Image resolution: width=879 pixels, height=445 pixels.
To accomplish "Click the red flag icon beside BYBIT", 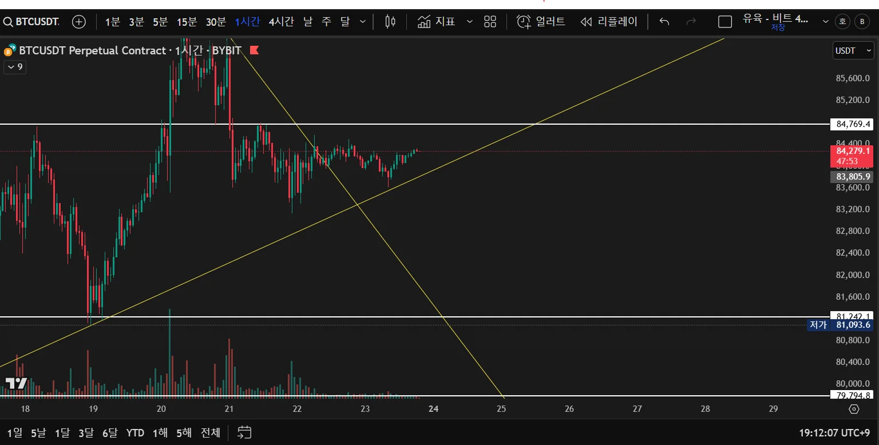I will 254,50.
